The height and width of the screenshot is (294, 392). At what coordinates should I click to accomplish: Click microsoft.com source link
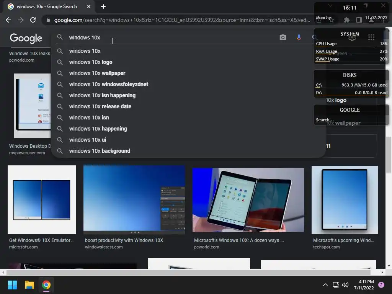tap(23, 247)
